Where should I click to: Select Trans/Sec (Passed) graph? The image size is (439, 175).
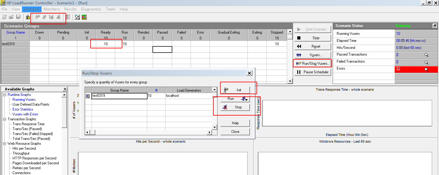27,129
